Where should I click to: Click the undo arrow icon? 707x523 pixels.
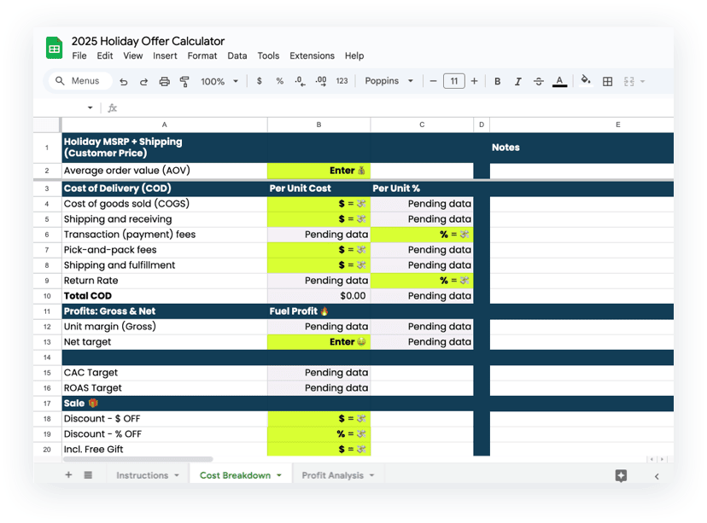point(124,82)
